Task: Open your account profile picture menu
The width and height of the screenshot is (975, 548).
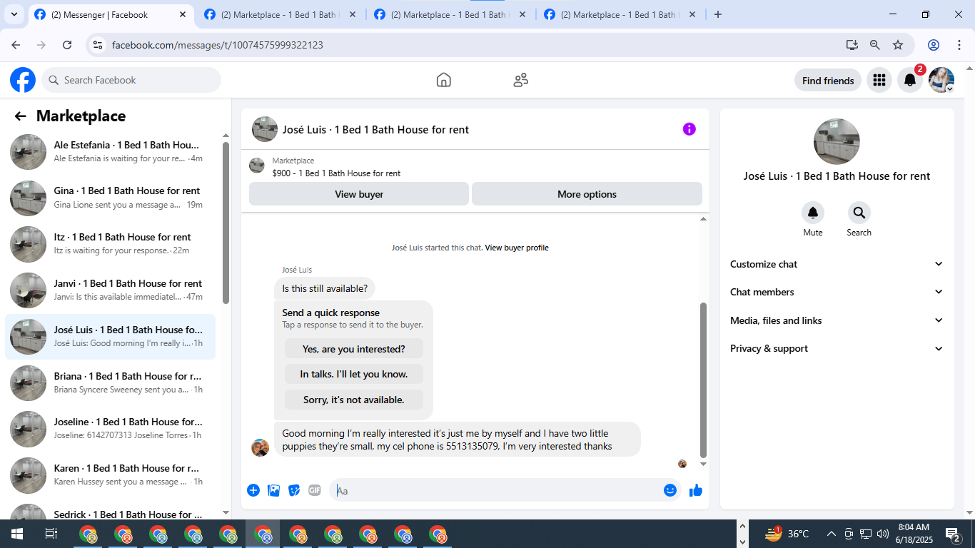Action: pos(941,81)
